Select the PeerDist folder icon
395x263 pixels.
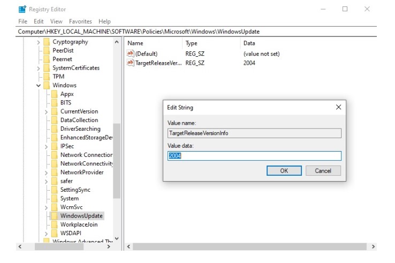click(x=47, y=50)
